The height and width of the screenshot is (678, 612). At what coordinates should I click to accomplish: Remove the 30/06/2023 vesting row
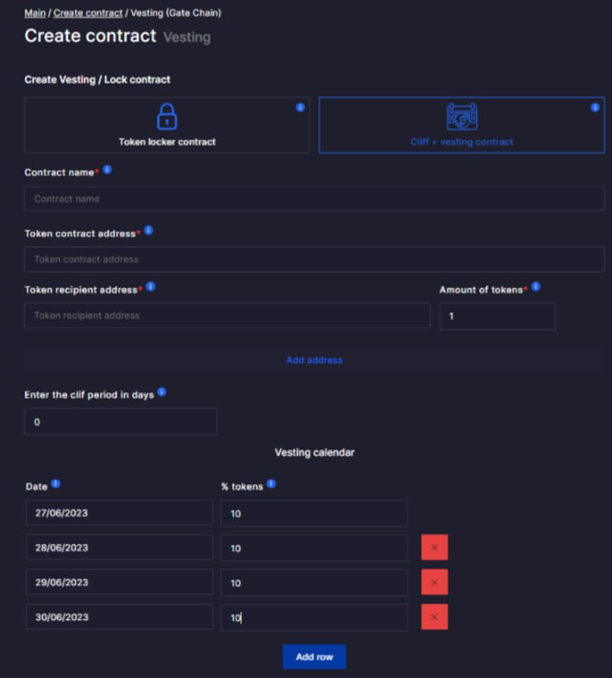tap(435, 617)
